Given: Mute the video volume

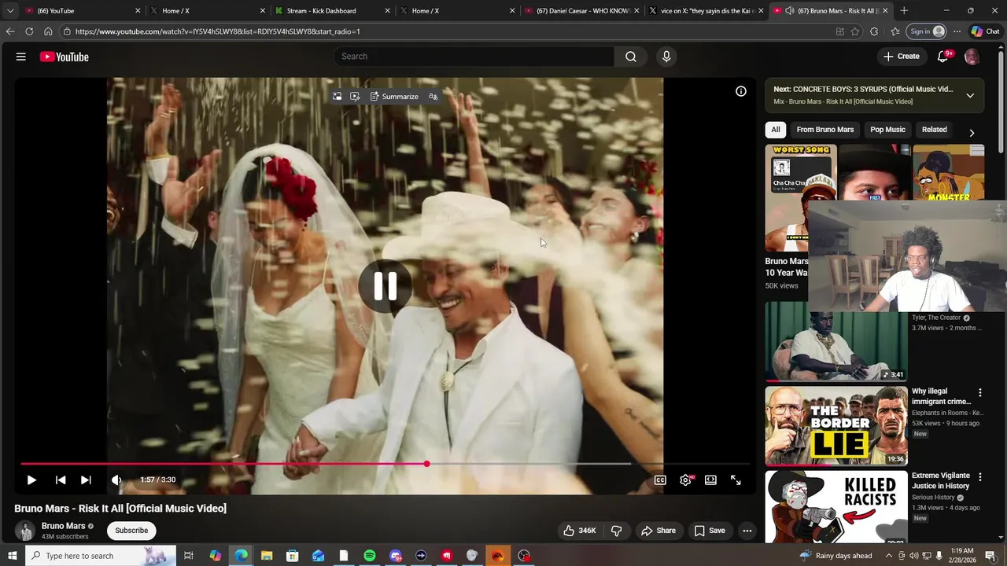Looking at the screenshot, I should [116, 480].
